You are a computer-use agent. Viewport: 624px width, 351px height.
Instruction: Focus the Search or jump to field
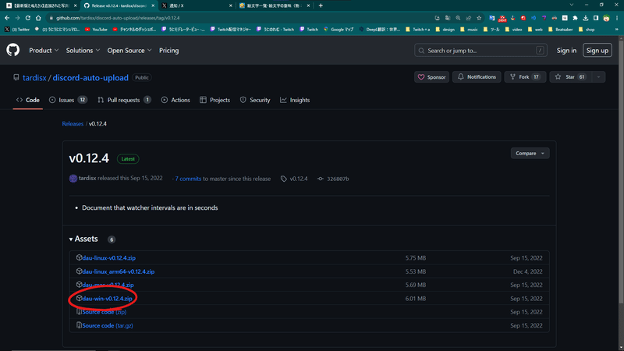pos(480,51)
